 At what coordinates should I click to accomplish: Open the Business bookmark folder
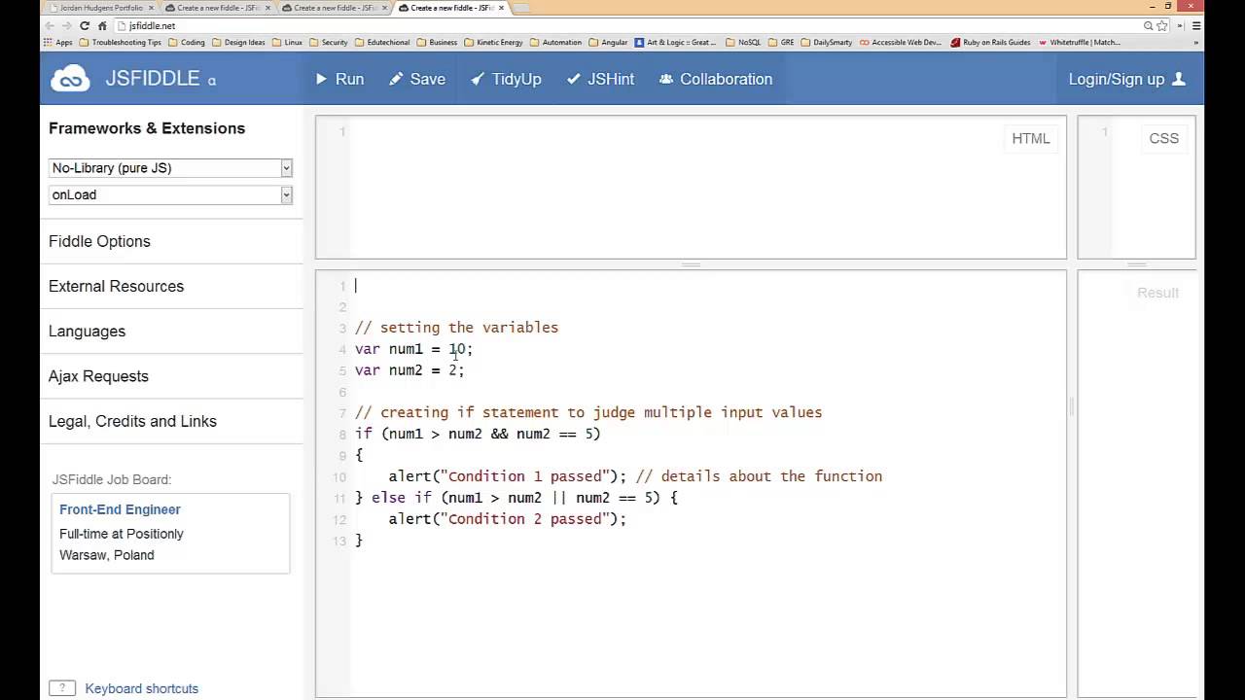(437, 43)
